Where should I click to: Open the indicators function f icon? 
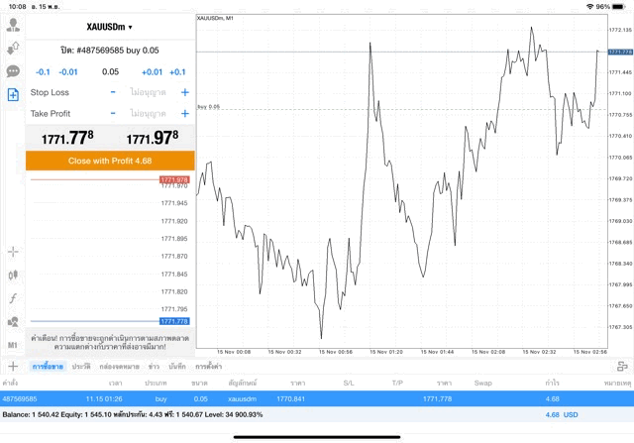[13, 298]
